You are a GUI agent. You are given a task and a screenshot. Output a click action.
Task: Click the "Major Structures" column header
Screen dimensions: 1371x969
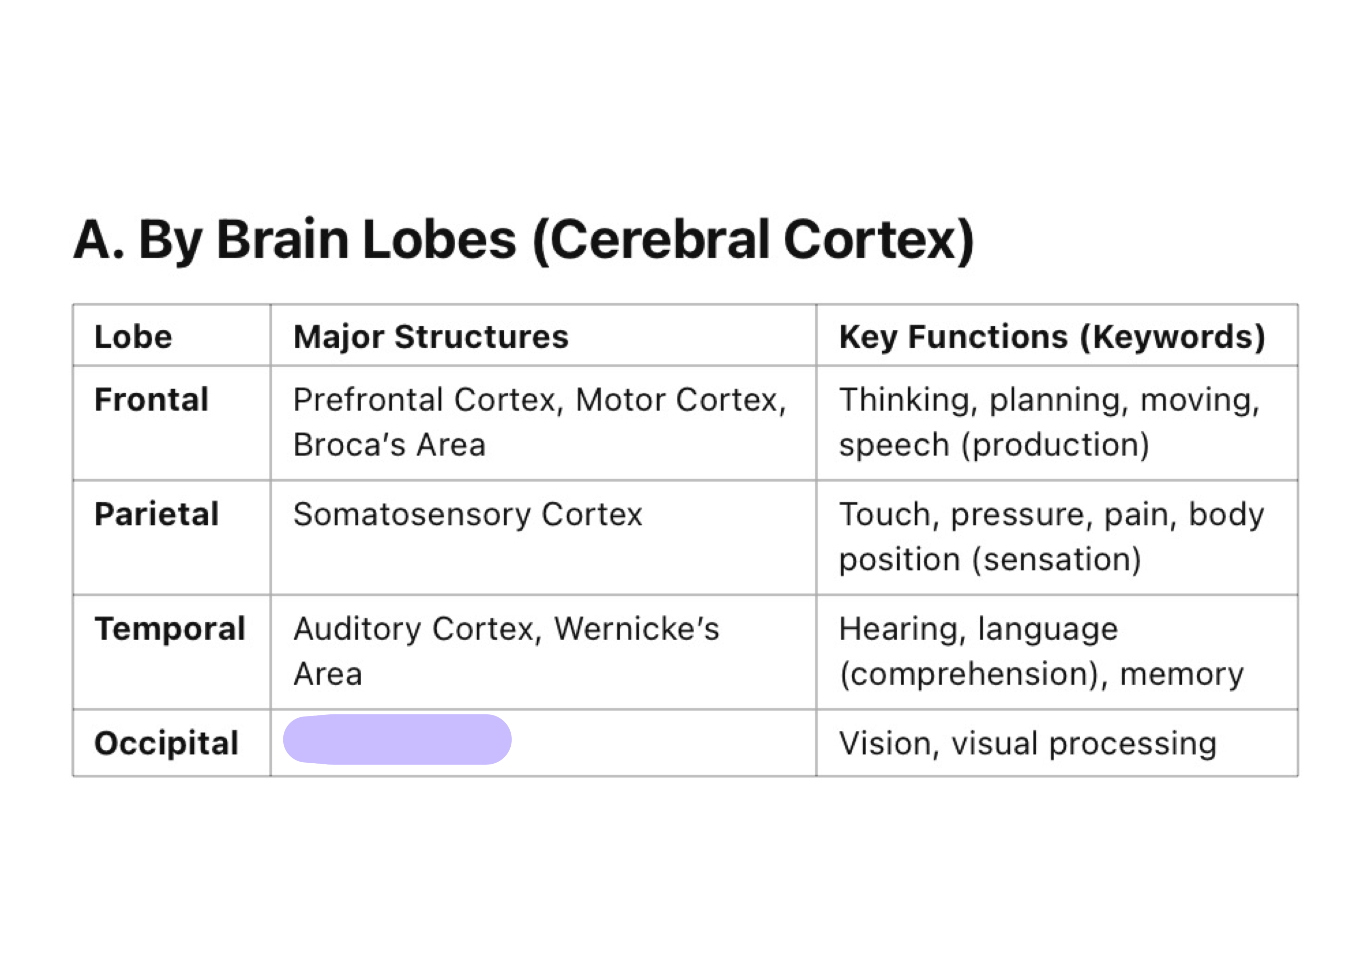coord(431,337)
